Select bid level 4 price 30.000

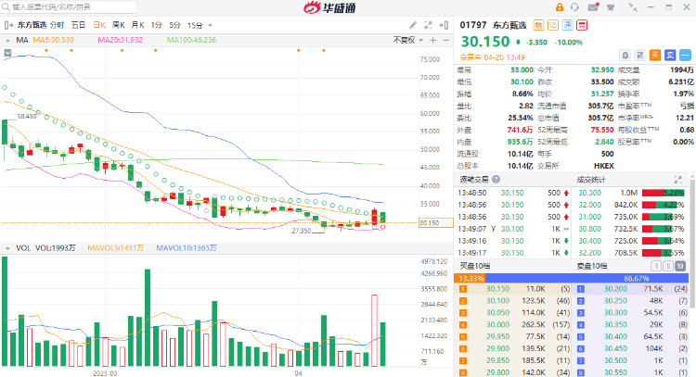click(498, 325)
